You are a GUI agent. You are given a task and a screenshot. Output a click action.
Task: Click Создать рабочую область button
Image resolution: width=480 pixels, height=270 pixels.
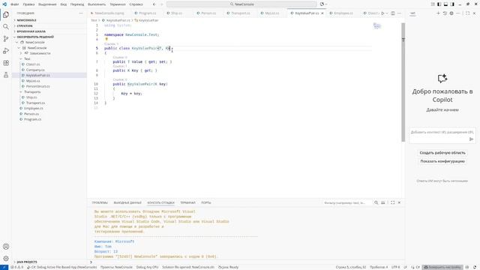coord(442,152)
